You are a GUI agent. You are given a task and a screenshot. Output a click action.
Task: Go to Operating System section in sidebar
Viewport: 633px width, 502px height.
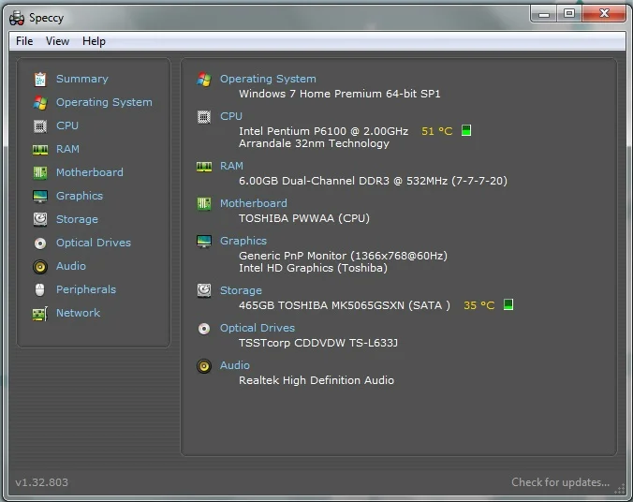click(104, 103)
